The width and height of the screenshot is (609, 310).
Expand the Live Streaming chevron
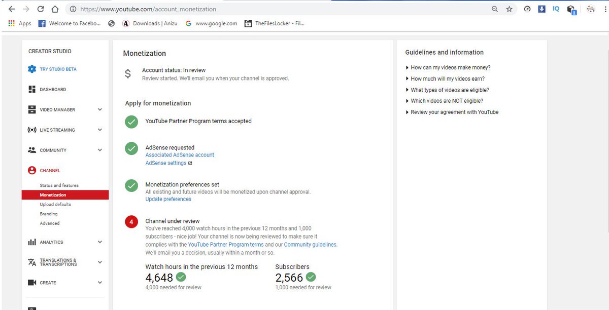coord(100,130)
